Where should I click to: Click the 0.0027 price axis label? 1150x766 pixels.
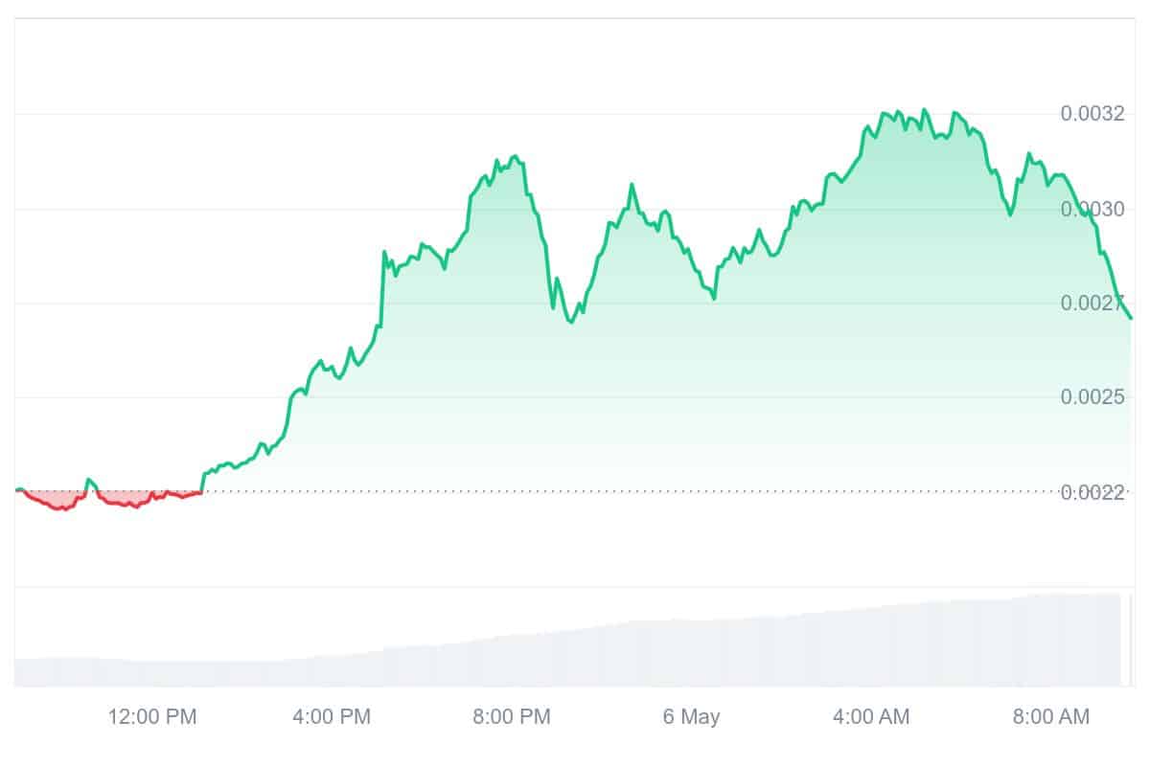(1092, 304)
